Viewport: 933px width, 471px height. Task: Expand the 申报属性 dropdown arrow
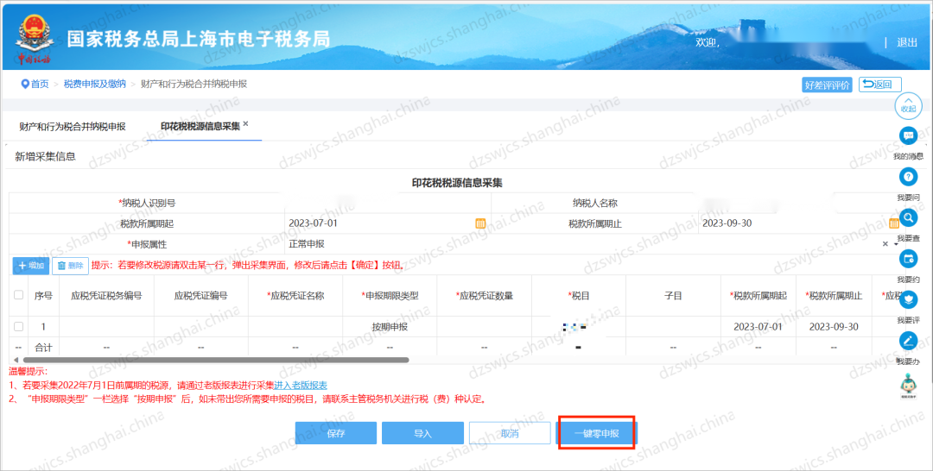[896, 244]
